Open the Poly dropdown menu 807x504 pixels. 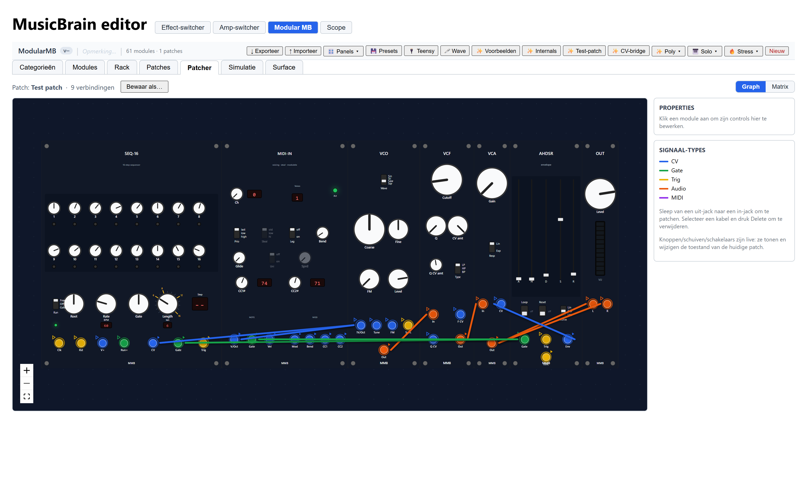[x=668, y=51]
